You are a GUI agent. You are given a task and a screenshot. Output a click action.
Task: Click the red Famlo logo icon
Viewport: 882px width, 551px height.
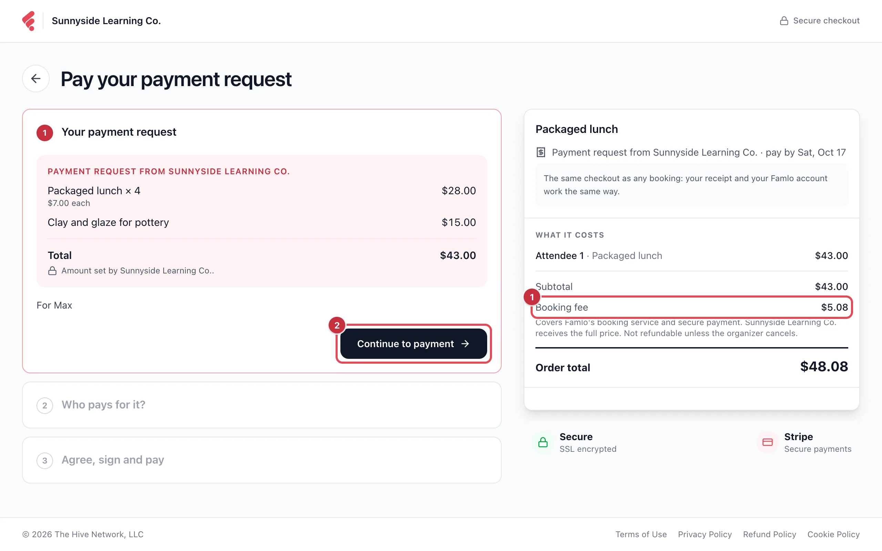pyautogui.click(x=29, y=21)
